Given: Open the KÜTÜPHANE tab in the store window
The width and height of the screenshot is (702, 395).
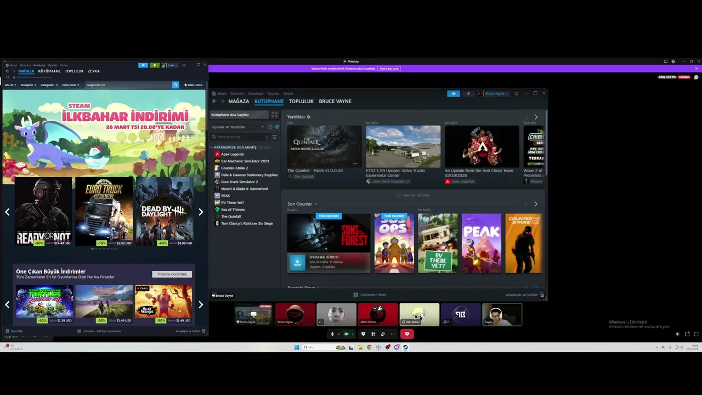Looking at the screenshot, I should [x=49, y=71].
